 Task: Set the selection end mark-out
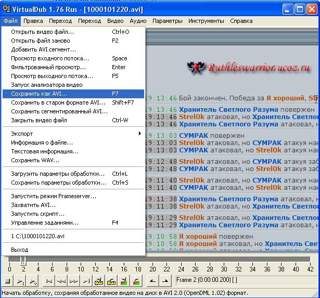point(165,281)
